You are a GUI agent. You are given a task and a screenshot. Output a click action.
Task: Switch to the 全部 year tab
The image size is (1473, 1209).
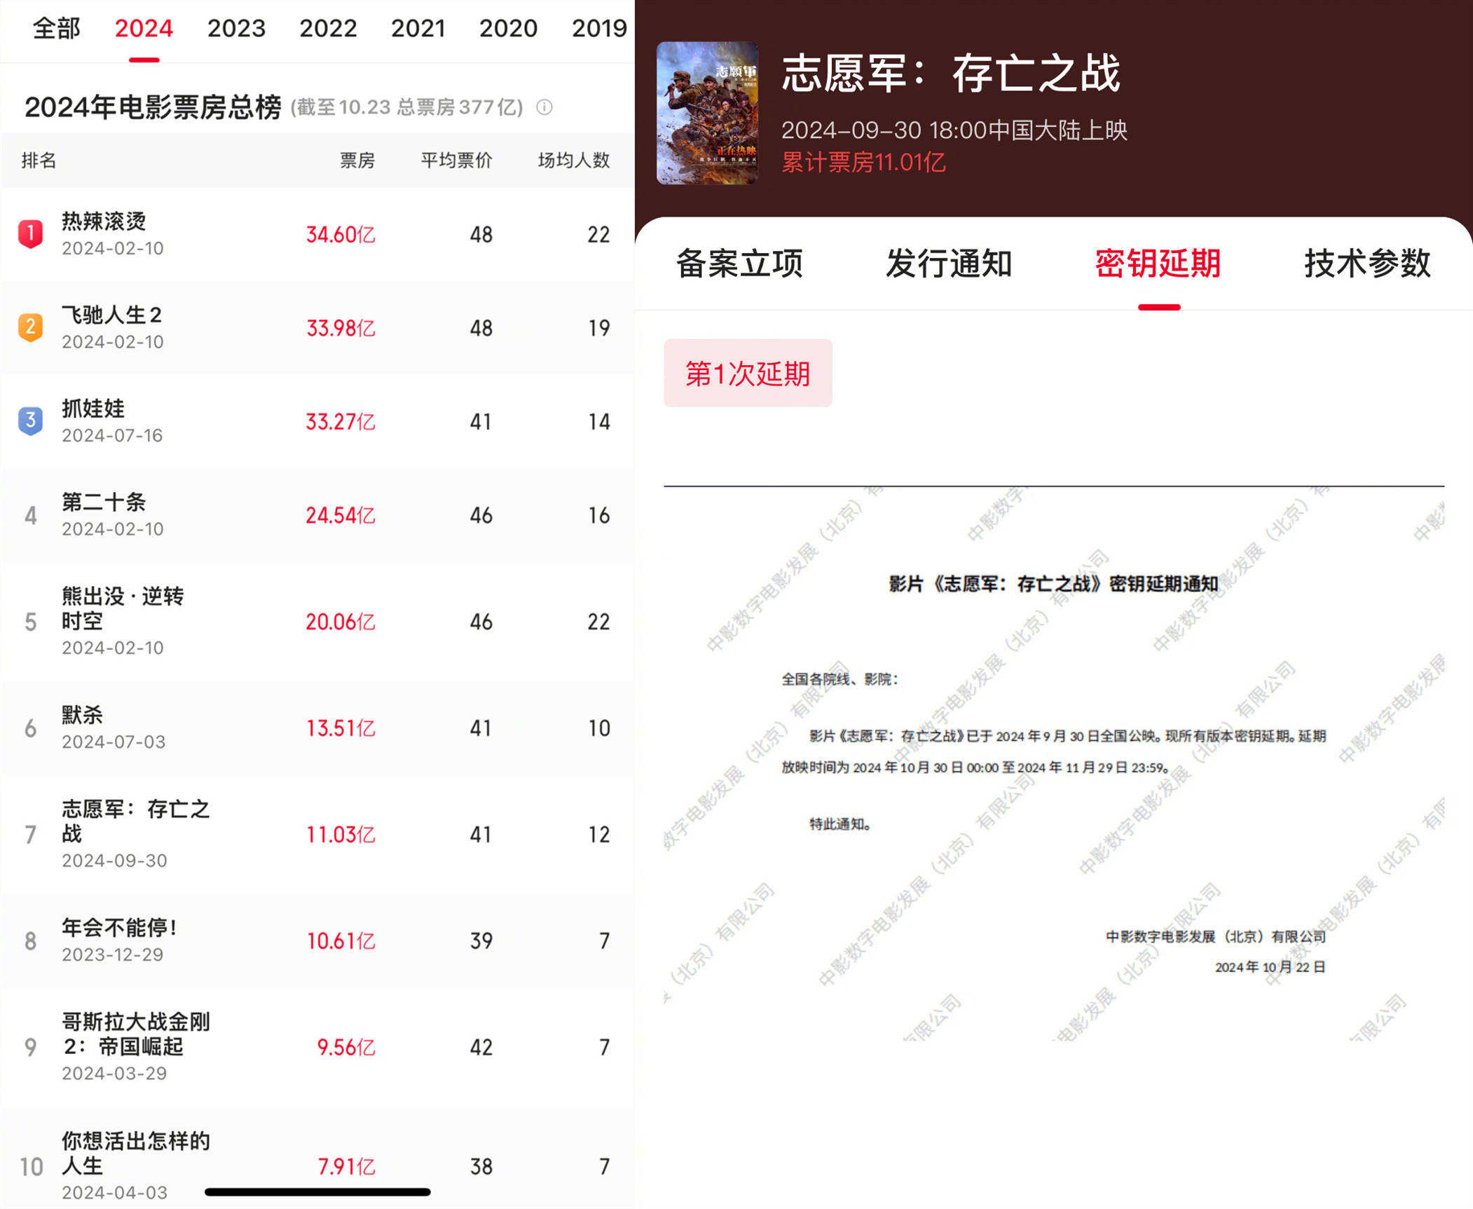coord(56,28)
